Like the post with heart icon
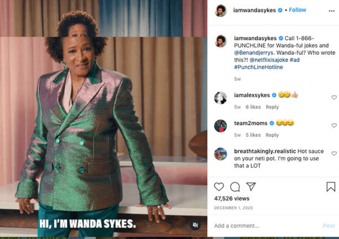This screenshot has width=339, height=239. tap(219, 186)
